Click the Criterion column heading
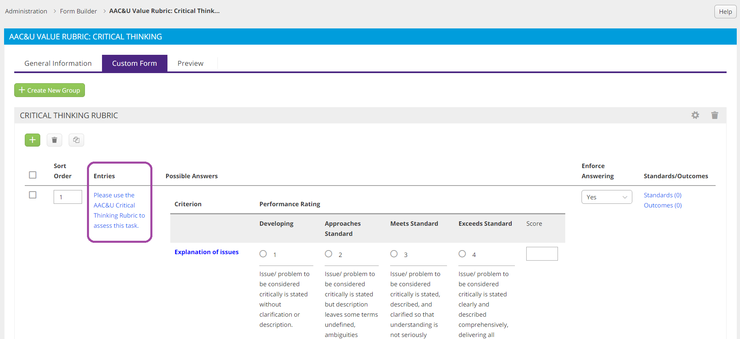Screen dimensions: 740x339 188,204
